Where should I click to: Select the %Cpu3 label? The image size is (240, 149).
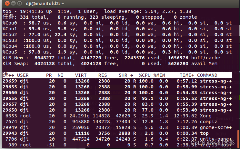point(10,40)
